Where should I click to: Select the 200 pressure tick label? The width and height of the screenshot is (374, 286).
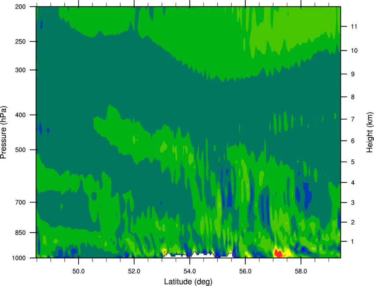(x=20, y=7)
